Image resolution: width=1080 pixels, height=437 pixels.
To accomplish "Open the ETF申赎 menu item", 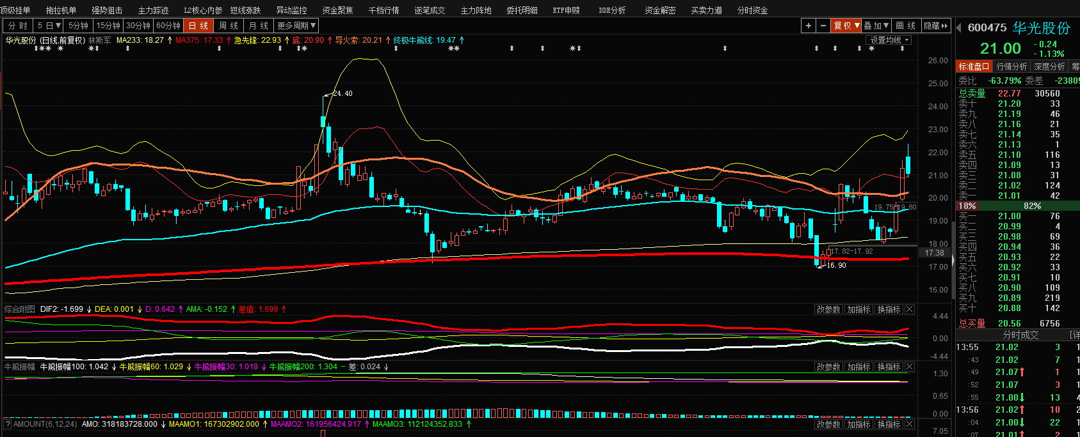I will coord(567,10).
